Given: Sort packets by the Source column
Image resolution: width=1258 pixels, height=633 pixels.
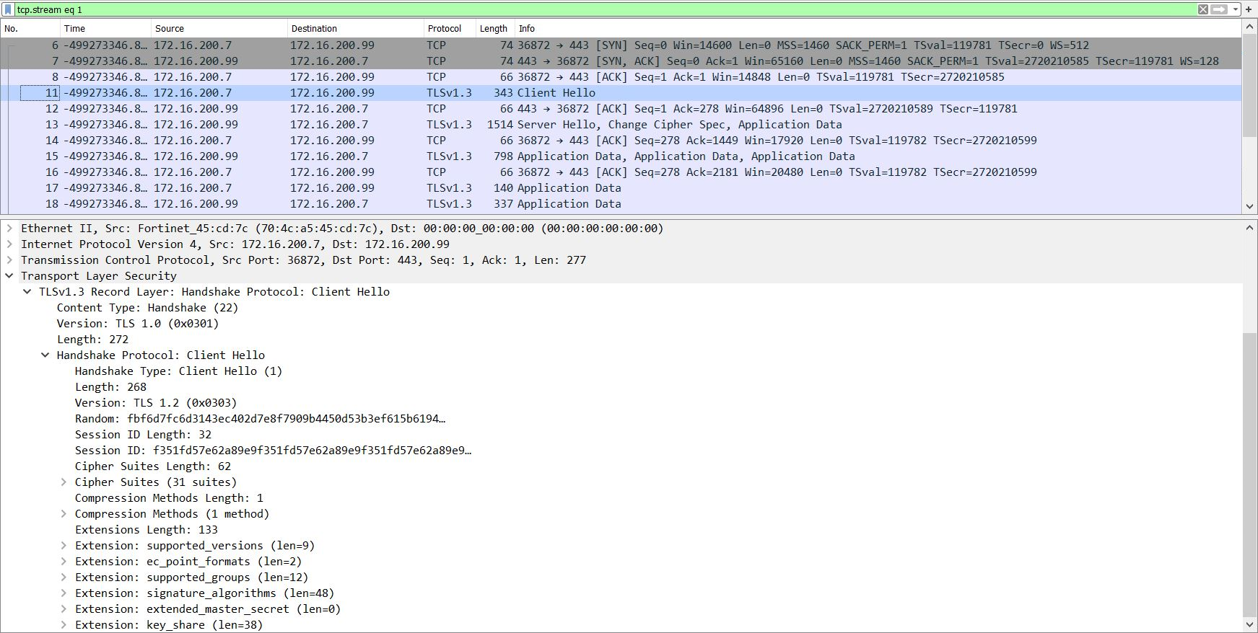Looking at the screenshot, I should [x=219, y=29].
